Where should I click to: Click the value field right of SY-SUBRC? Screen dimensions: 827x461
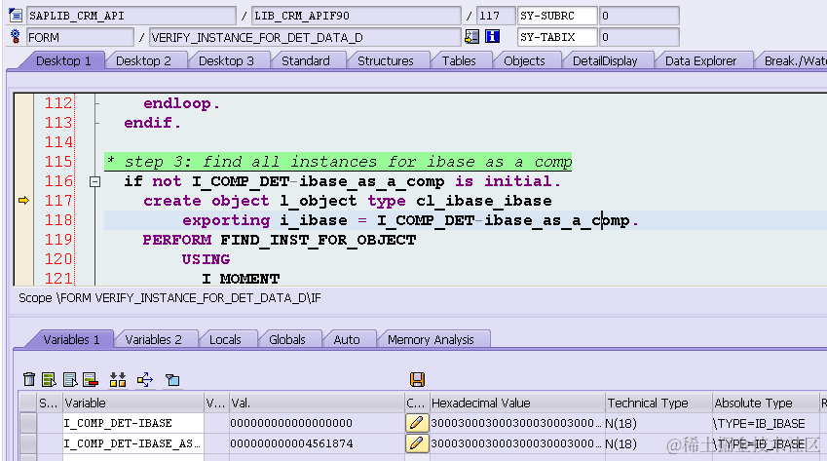tap(639, 16)
